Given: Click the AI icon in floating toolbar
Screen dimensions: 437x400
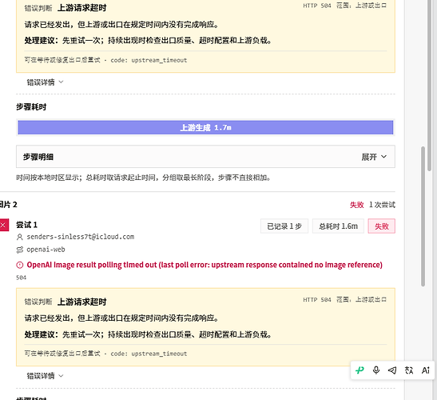Looking at the screenshot, I should click(426, 370).
